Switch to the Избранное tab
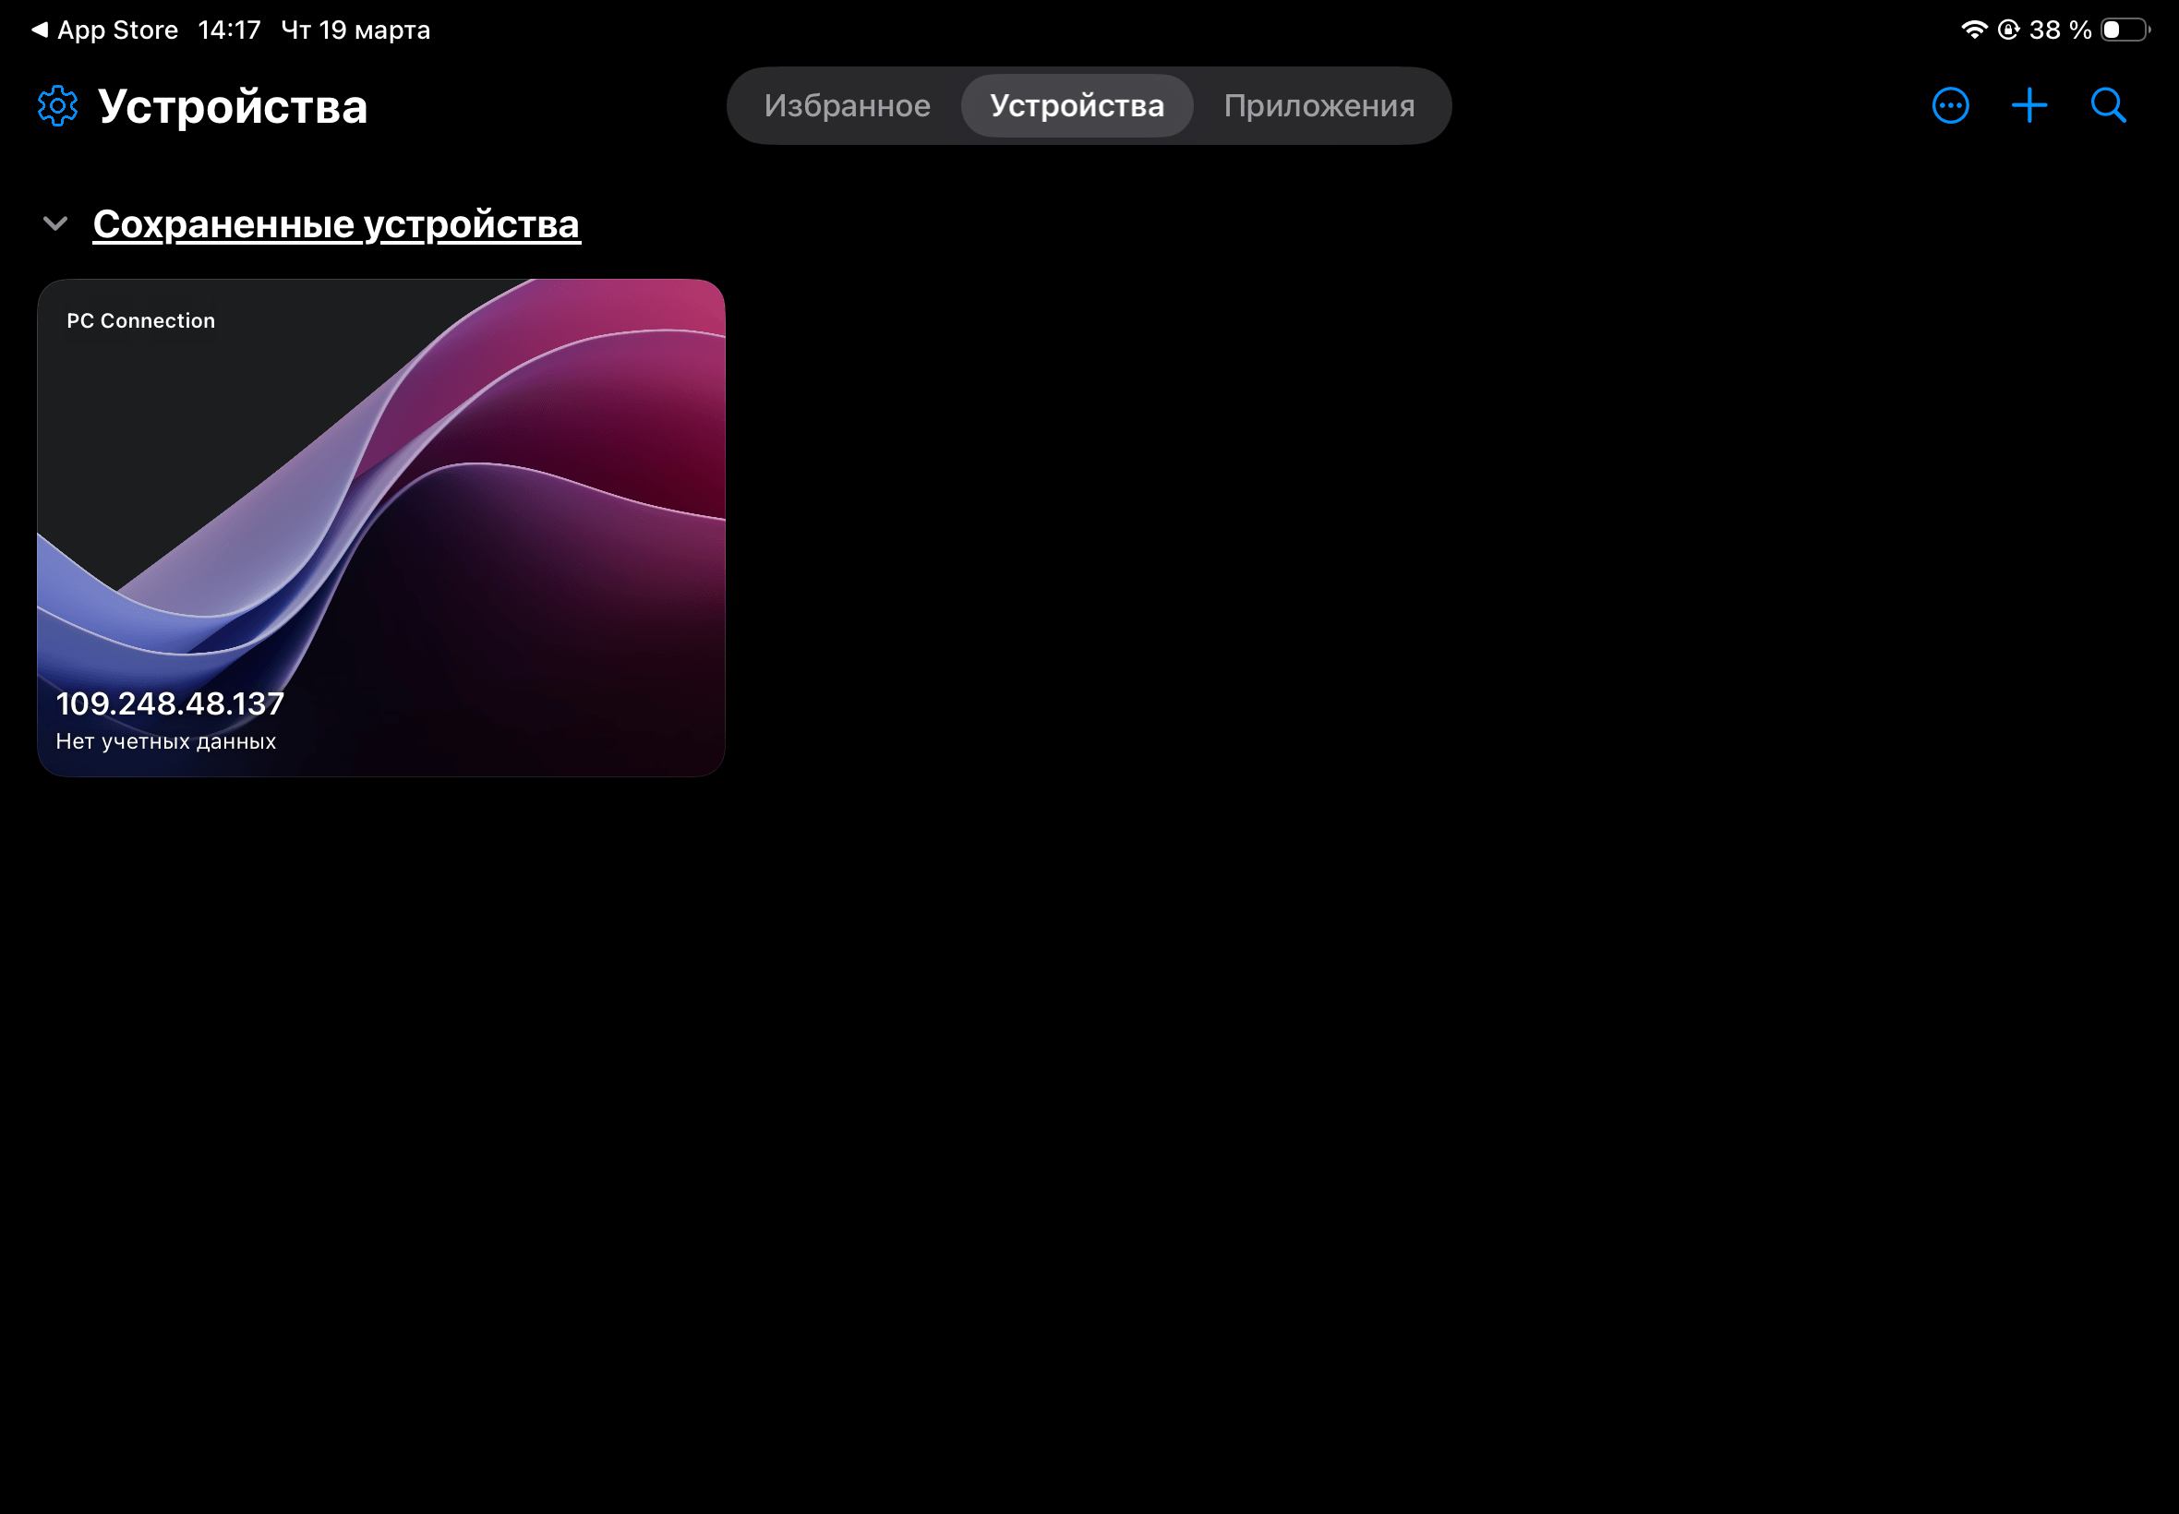 coord(847,105)
